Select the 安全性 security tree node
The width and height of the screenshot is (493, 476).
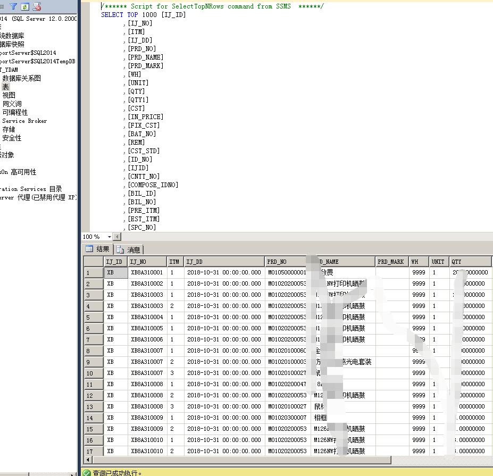click(12, 138)
